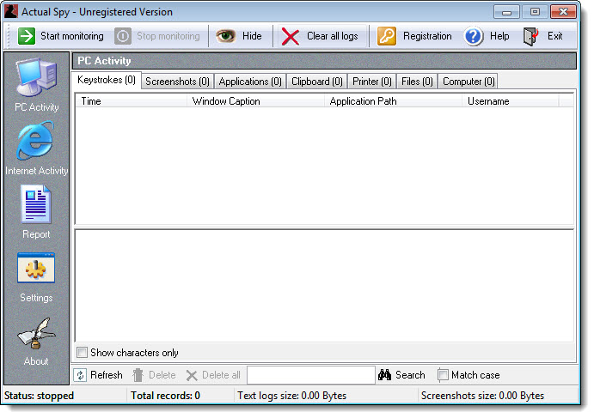Click the Status: stopped status text
The image size is (594, 418).
click(39, 396)
